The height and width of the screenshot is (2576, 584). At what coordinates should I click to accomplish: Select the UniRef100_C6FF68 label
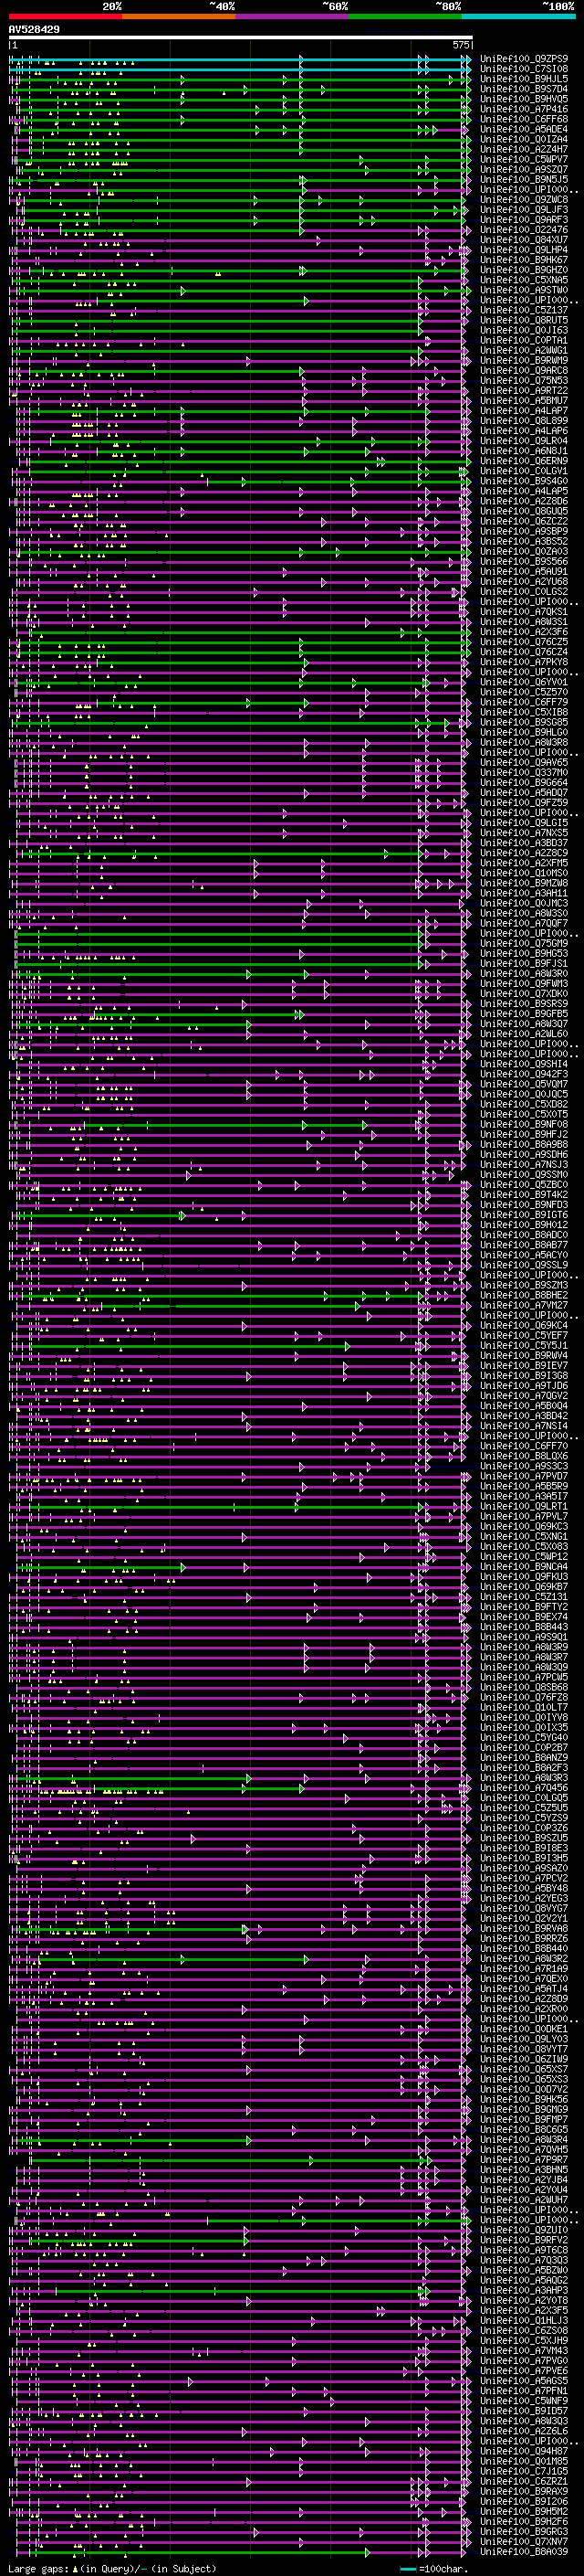(524, 119)
